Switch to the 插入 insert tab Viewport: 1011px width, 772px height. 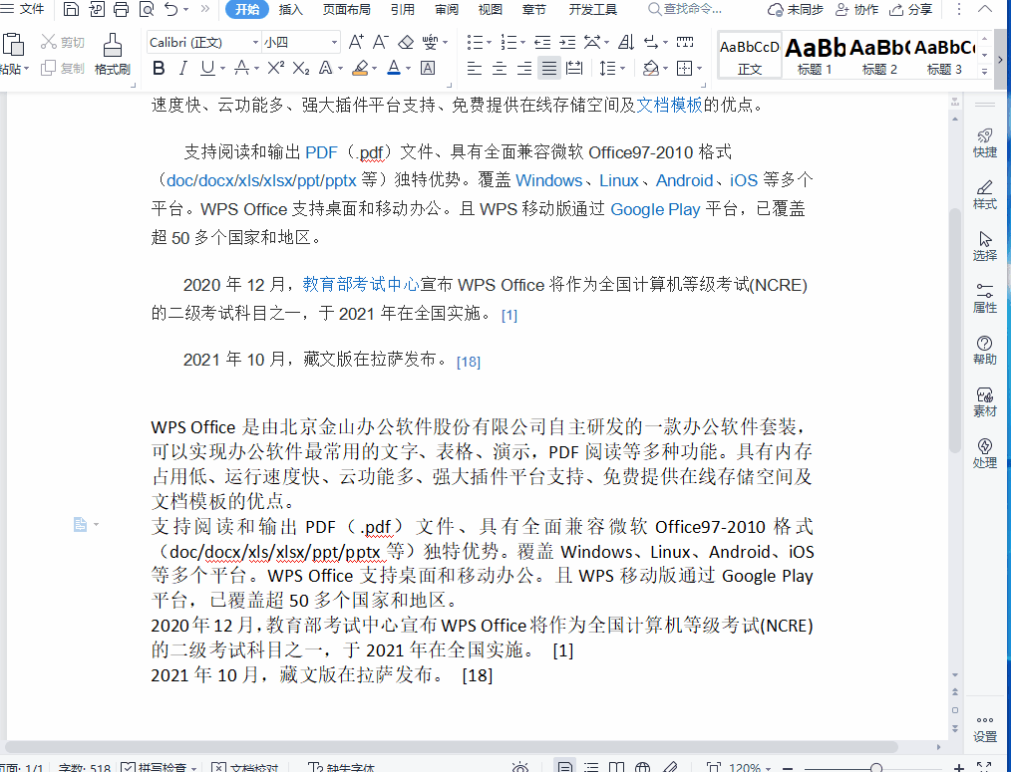(290, 10)
